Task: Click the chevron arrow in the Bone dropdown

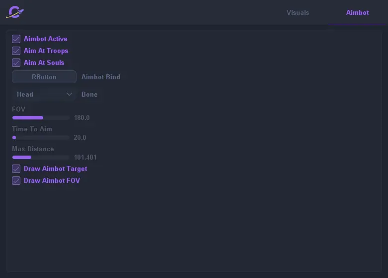Action: click(x=69, y=94)
